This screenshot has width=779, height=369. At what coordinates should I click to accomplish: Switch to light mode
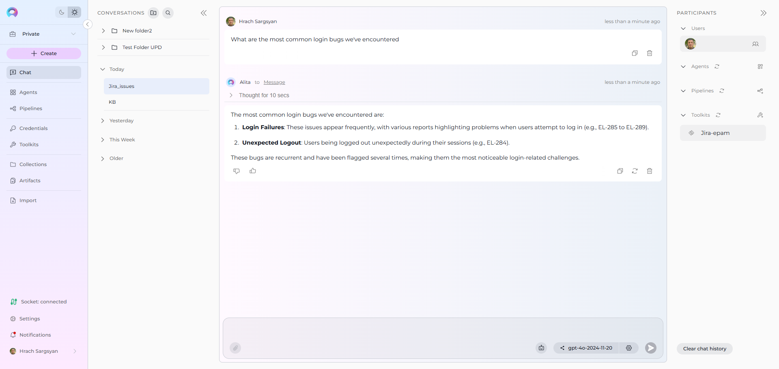75,12
